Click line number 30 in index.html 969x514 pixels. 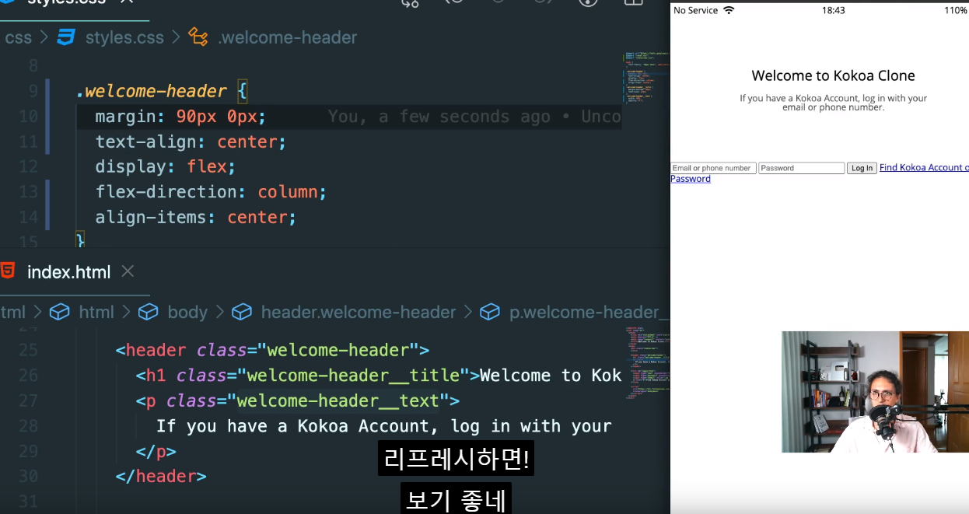point(28,476)
